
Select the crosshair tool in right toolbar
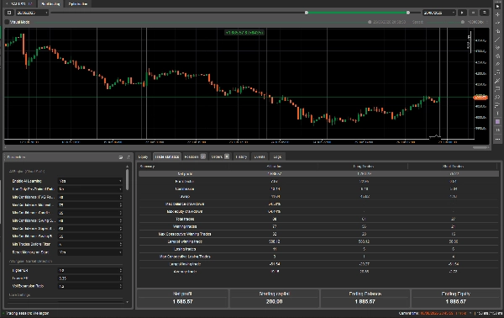pyautogui.click(x=497, y=14)
